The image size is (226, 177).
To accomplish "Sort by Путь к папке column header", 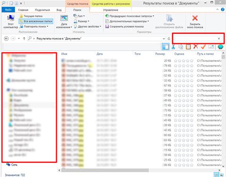I will click(x=205, y=54).
